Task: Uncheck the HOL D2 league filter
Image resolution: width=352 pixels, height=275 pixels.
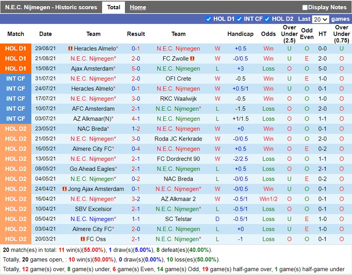Action: tap(267, 19)
